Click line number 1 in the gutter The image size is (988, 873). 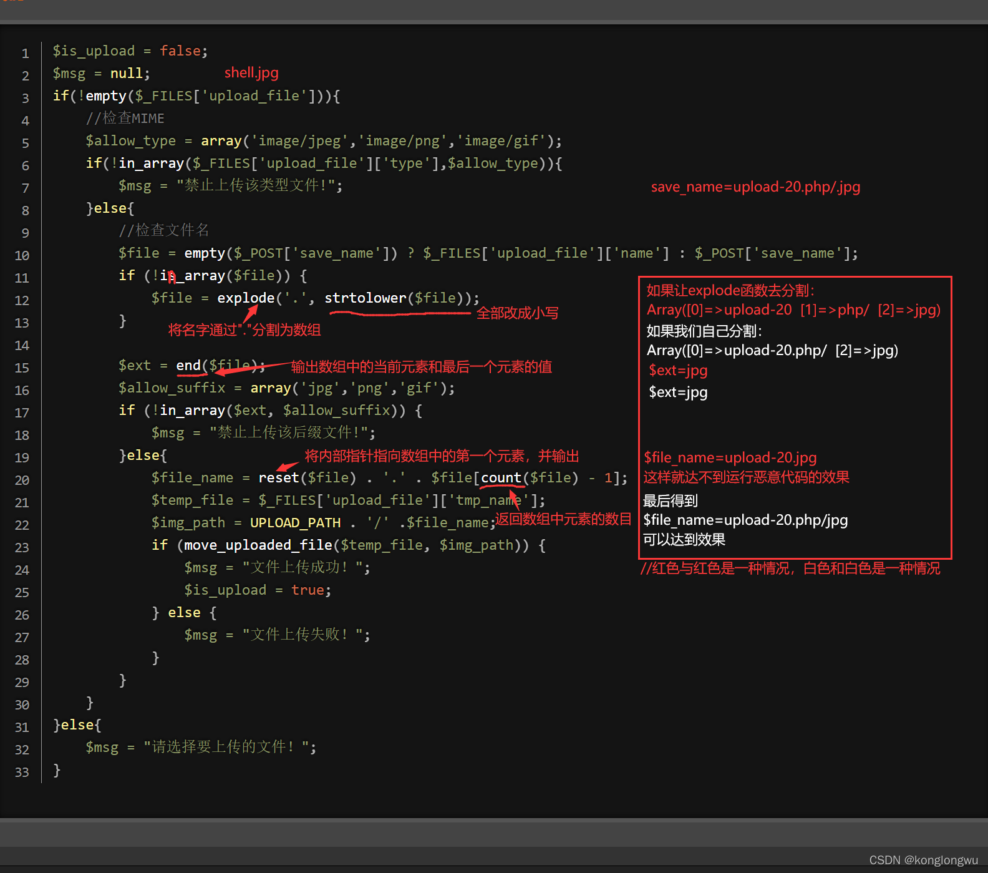[x=25, y=53]
